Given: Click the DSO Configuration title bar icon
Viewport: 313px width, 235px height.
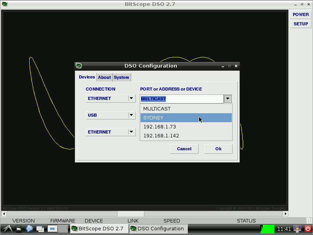Looking at the screenshot, I should pos(79,66).
